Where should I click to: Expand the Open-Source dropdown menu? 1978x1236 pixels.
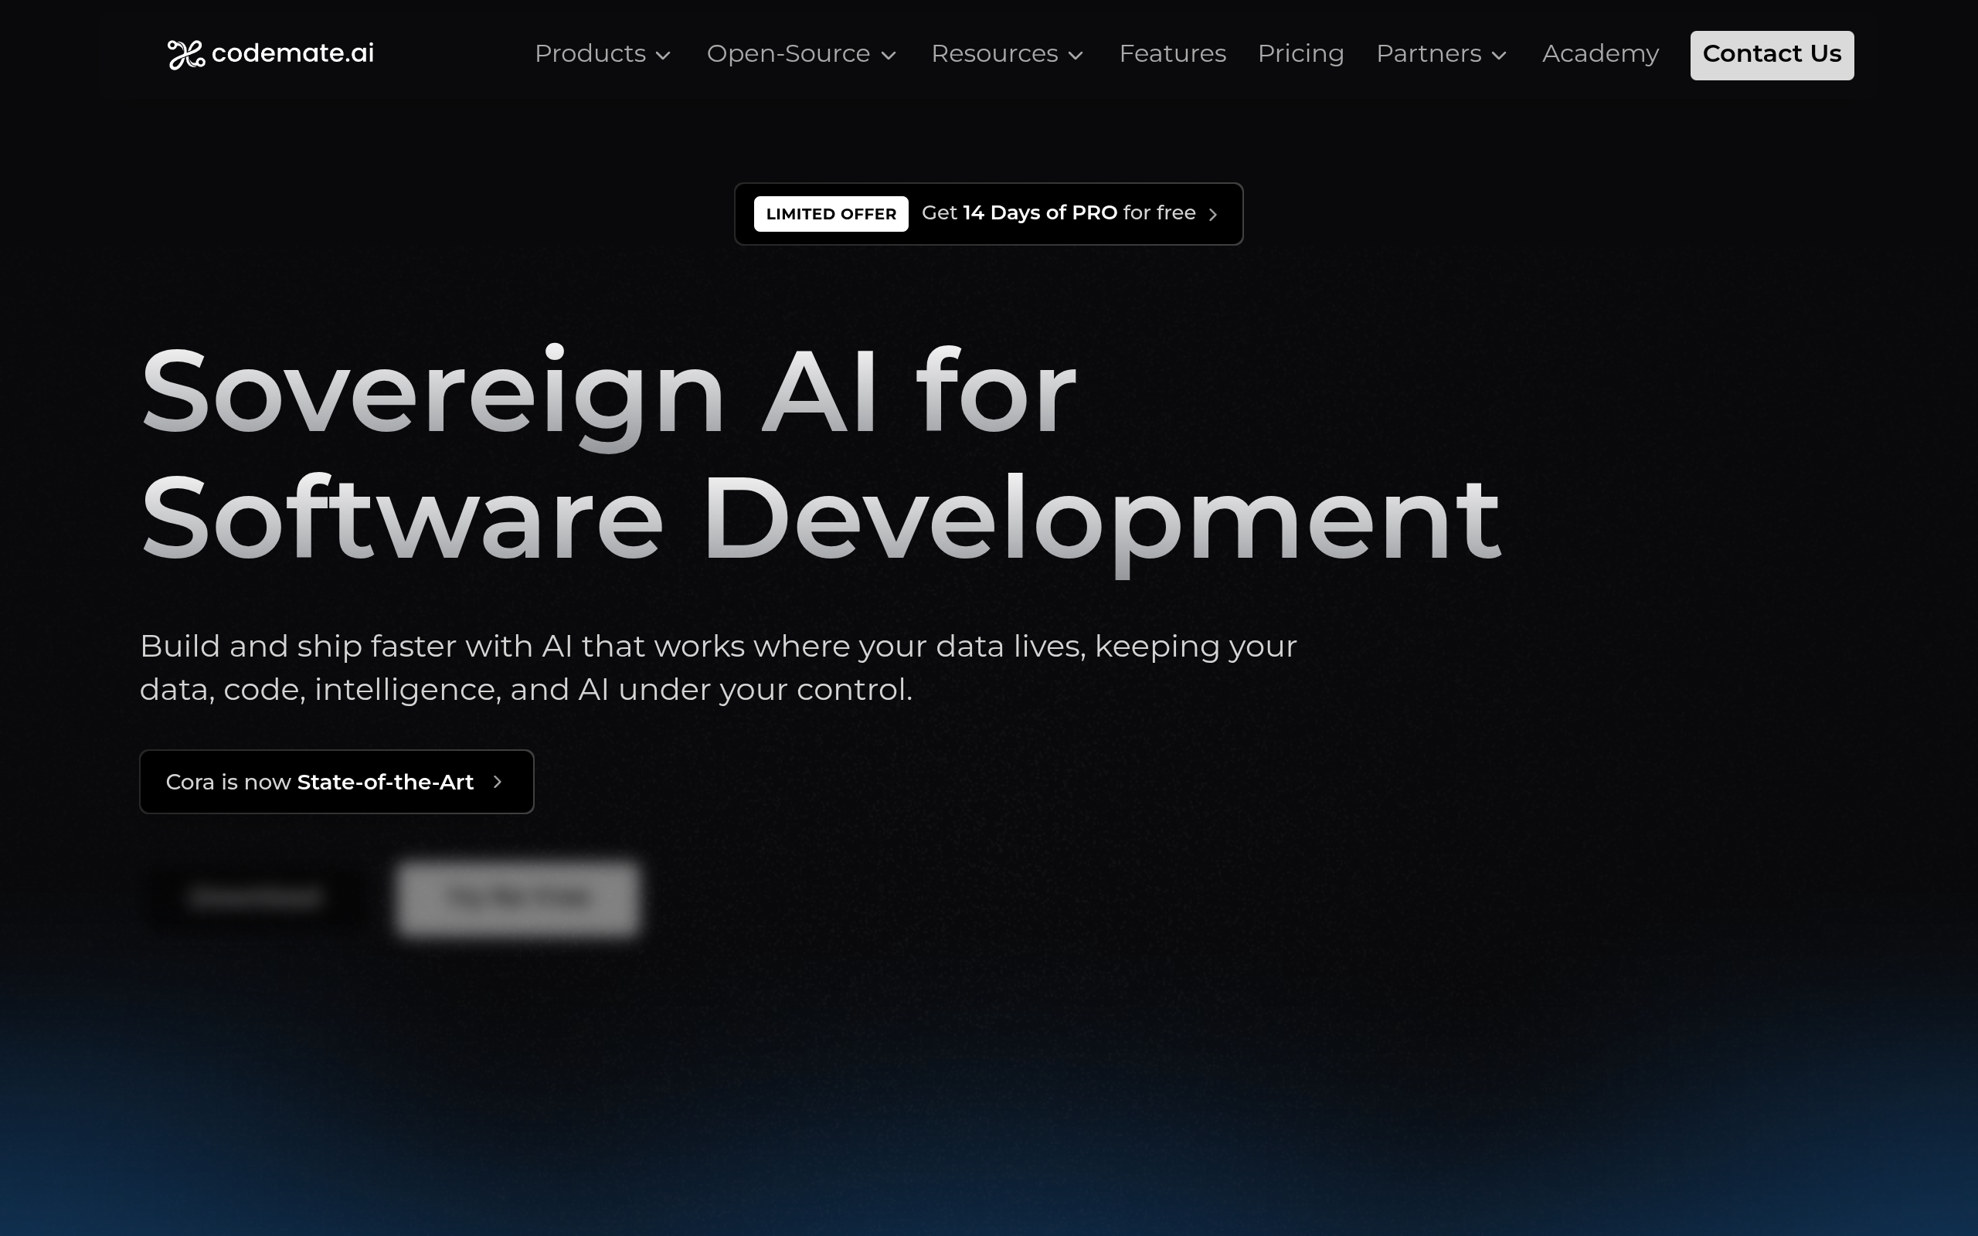tap(801, 54)
